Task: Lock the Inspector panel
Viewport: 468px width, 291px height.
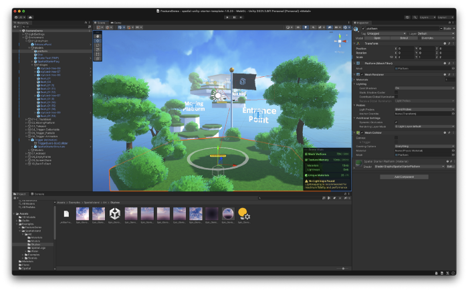Action: 449,22
